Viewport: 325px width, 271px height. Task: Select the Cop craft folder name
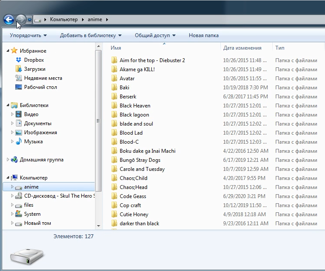click(x=130, y=205)
